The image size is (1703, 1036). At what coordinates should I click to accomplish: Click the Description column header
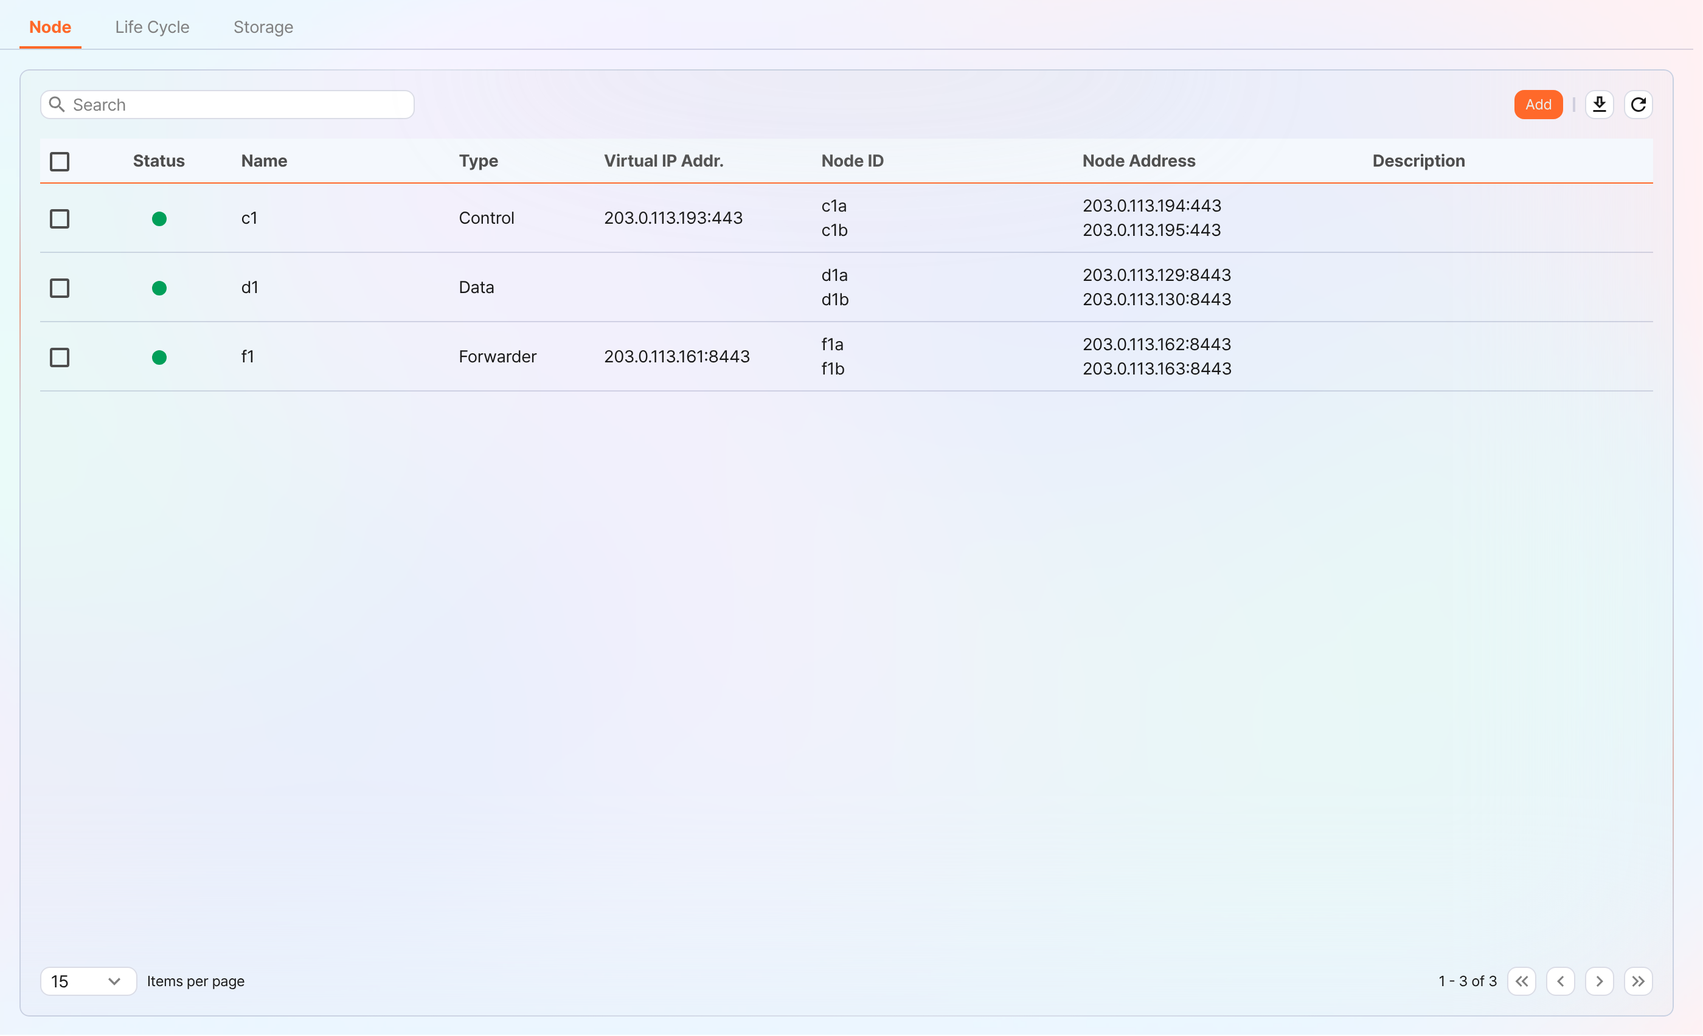click(1418, 161)
